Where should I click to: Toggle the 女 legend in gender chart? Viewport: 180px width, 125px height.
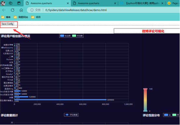[x=167, y=115]
